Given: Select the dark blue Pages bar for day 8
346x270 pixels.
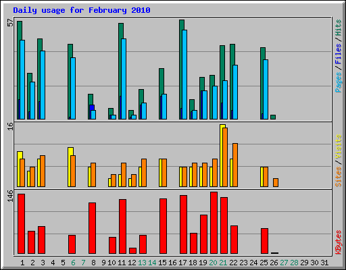Looking at the screenshot, I should coord(92,107).
